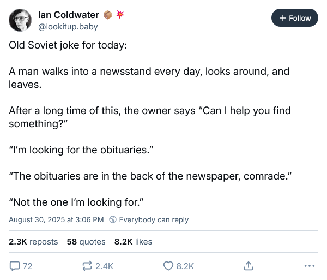This screenshot has width=327, height=280.
Task: Open Ian Coldwater's profile avatar
Action: tap(20, 20)
